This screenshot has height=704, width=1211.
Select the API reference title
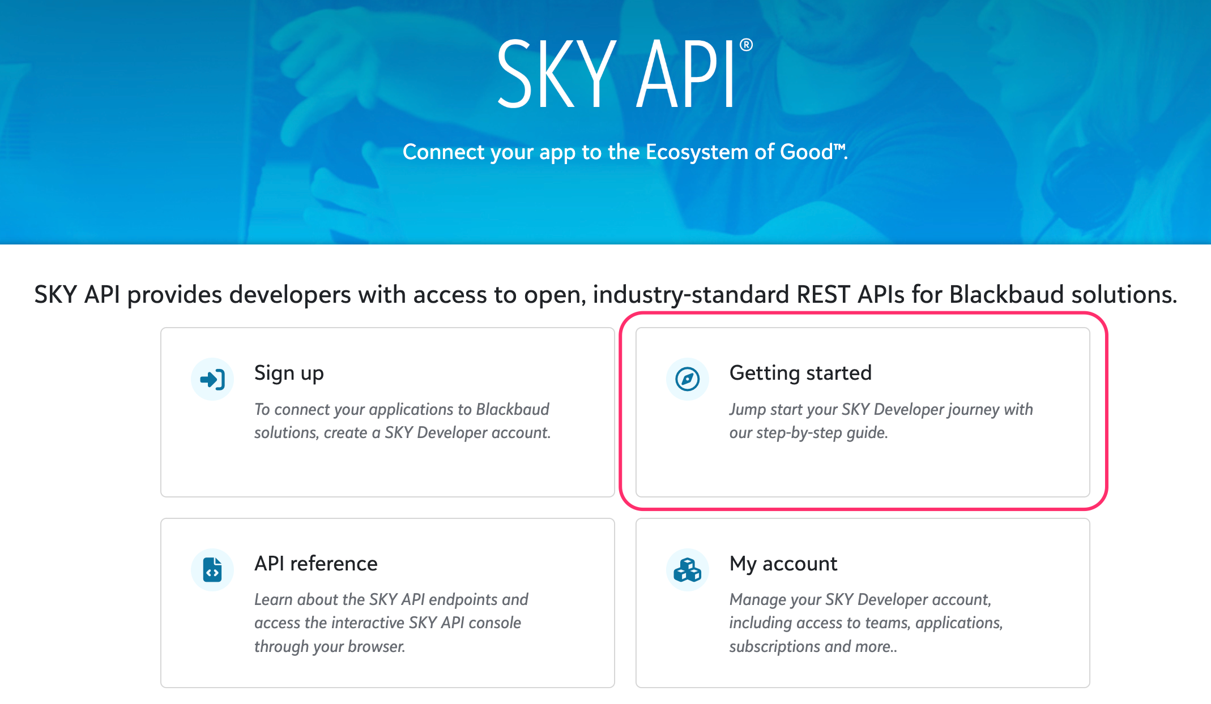tap(315, 564)
